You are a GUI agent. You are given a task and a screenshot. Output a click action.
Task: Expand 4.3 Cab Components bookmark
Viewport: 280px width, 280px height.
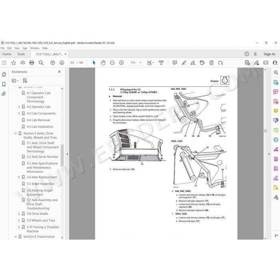(x=19, y=113)
